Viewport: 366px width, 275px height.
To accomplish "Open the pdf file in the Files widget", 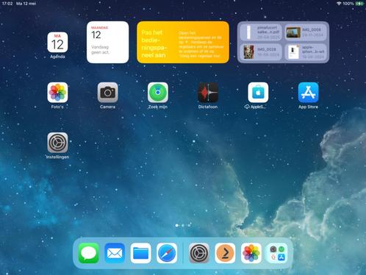I will coord(261,32).
